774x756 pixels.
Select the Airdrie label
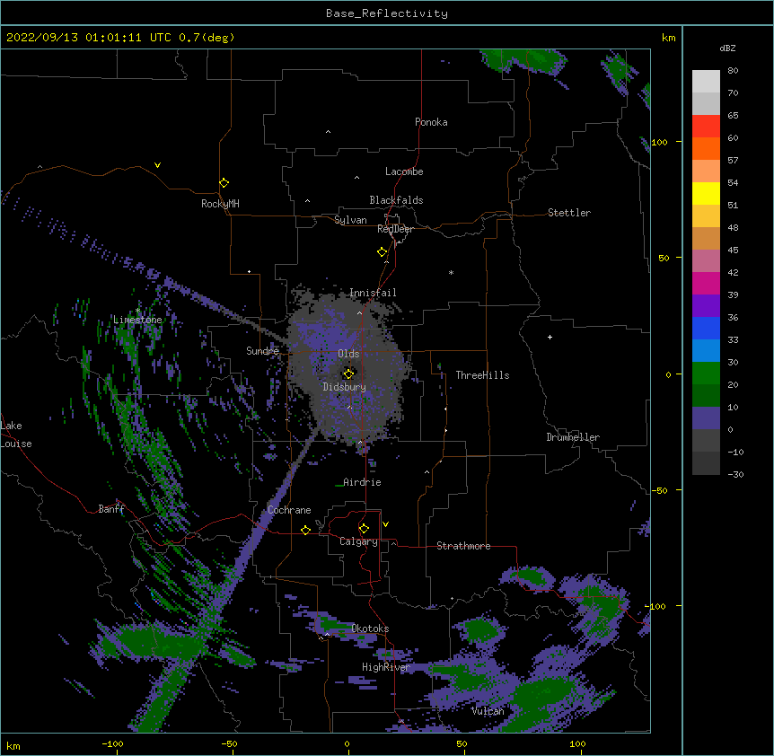[362, 482]
